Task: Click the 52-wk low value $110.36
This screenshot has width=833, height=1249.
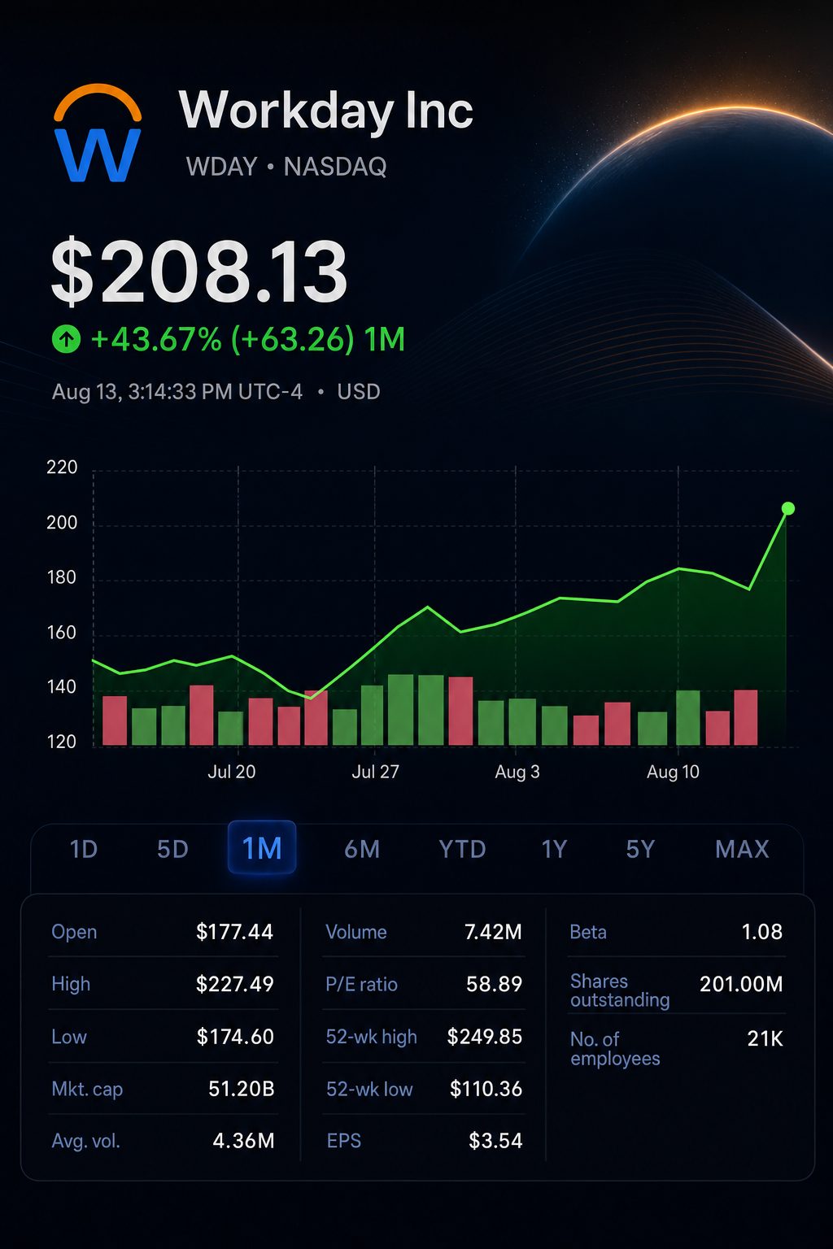Action: pos(486,1089)
